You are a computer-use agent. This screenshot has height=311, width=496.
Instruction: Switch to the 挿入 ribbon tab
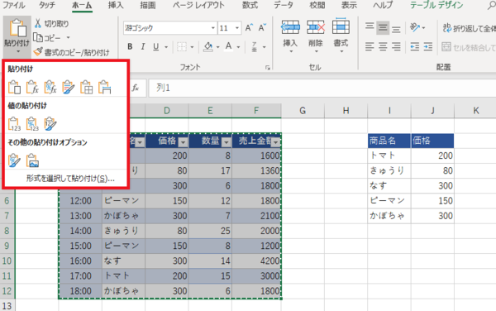tap(116, 5)
